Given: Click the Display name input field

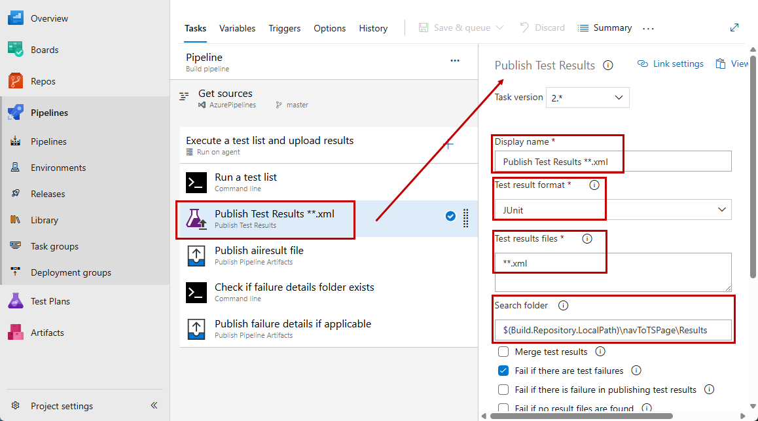Looking at the screenshot, I should point(613,162).
